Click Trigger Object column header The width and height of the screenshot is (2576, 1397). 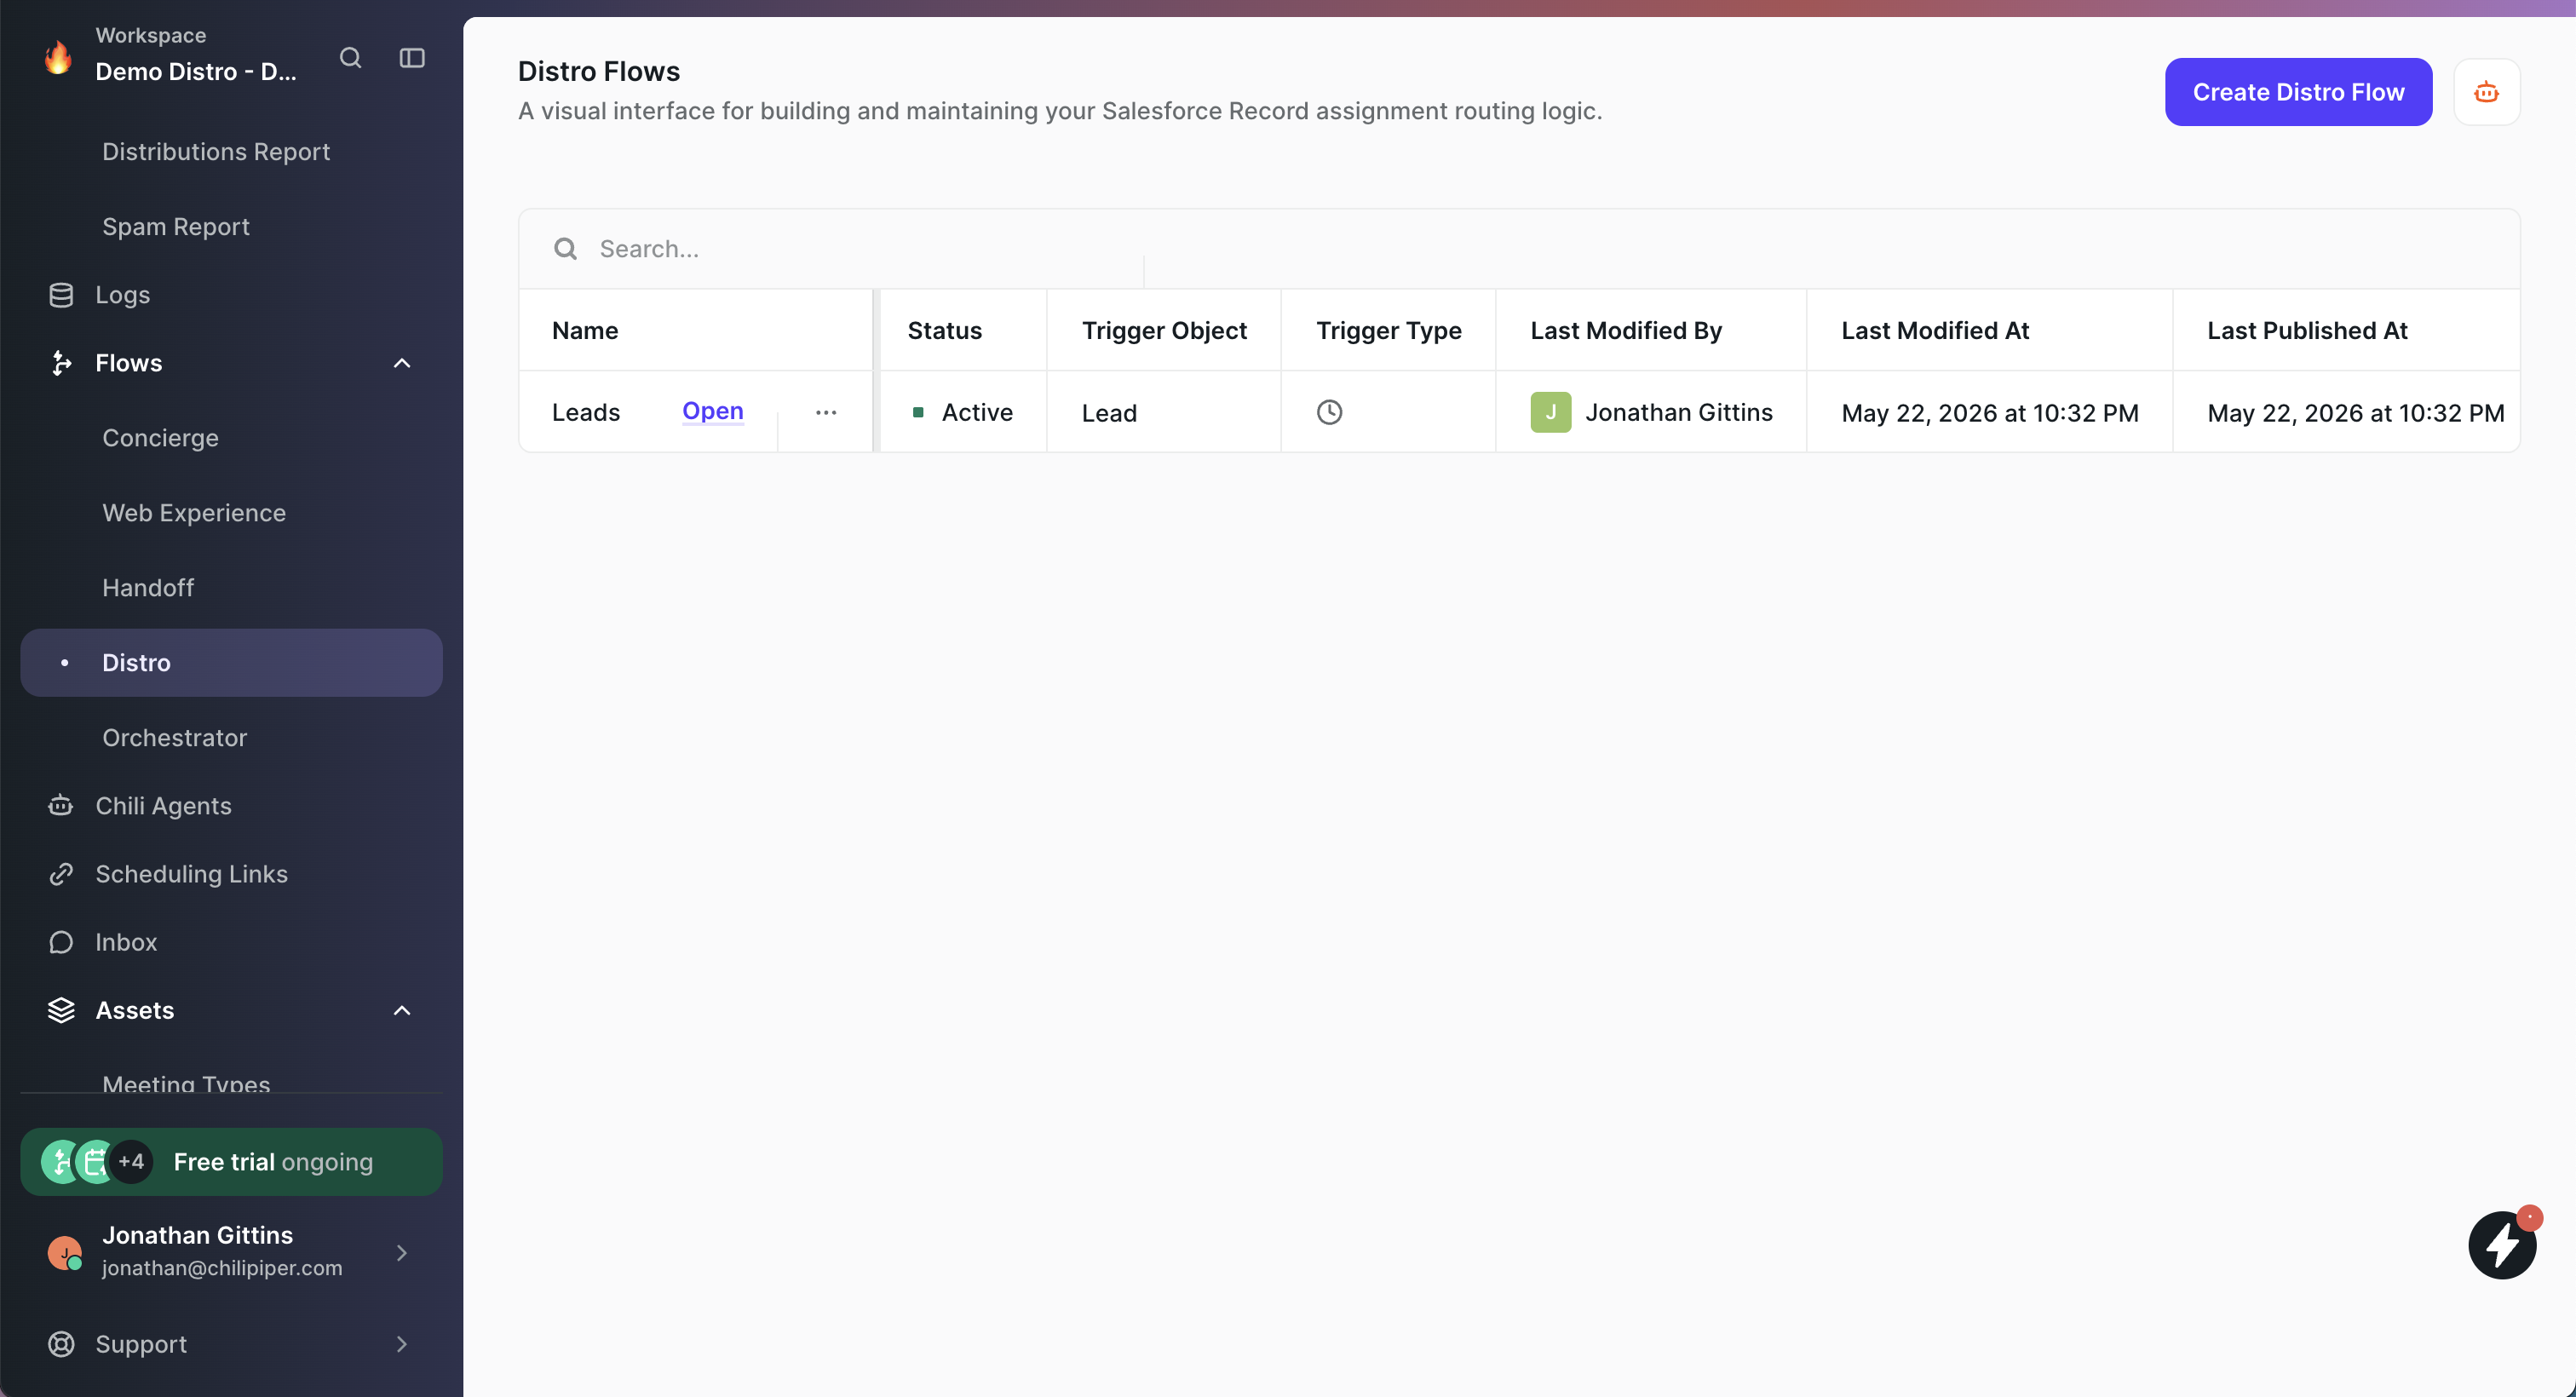pyautogui.click(x=1164, y=331)
